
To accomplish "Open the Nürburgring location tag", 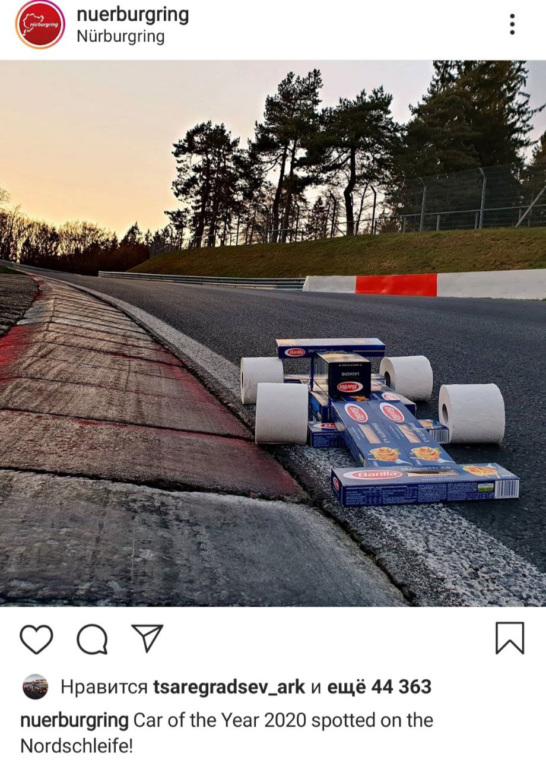I will 120,36.
